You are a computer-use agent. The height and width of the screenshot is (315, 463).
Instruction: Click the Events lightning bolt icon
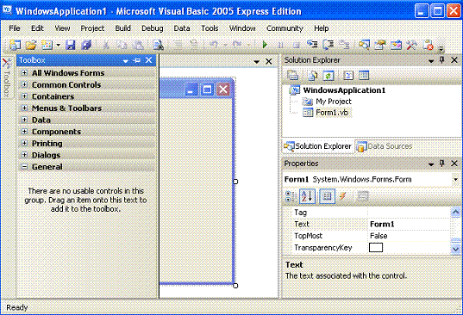pos(342,196)
